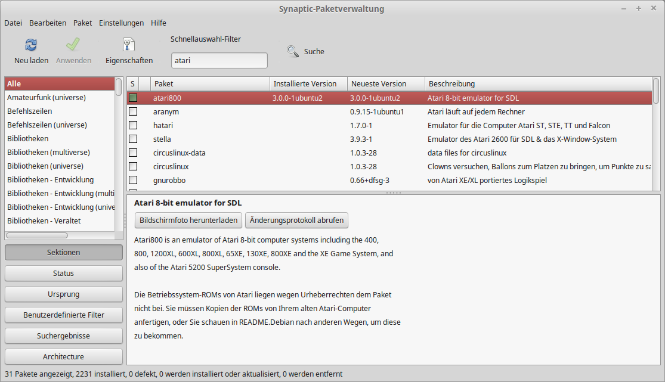Click the 'Atari 8-bit emulator for SDL' heading
The width and height of the screenshot is (665, 382).
point(188,203)
